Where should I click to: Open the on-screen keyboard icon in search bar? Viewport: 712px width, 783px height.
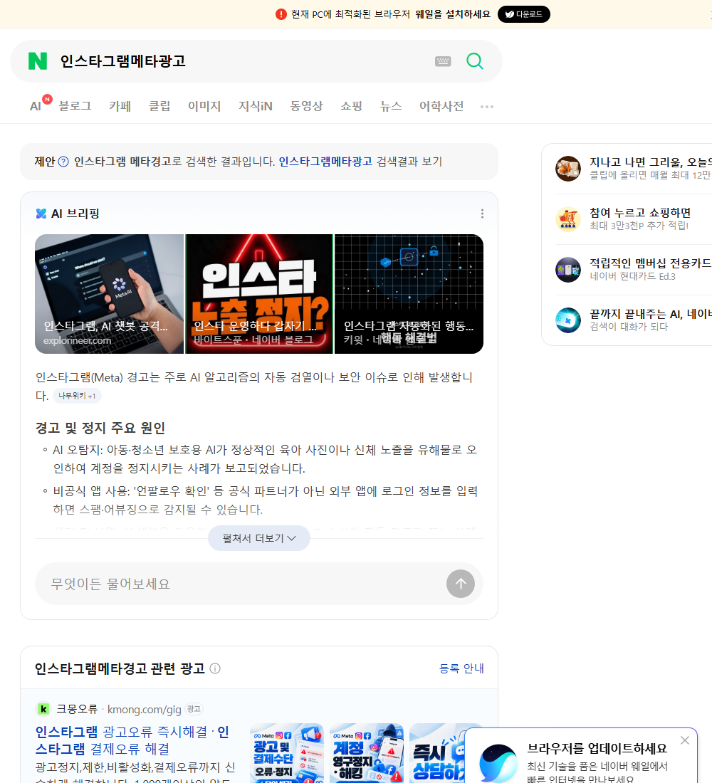point(443,61)
